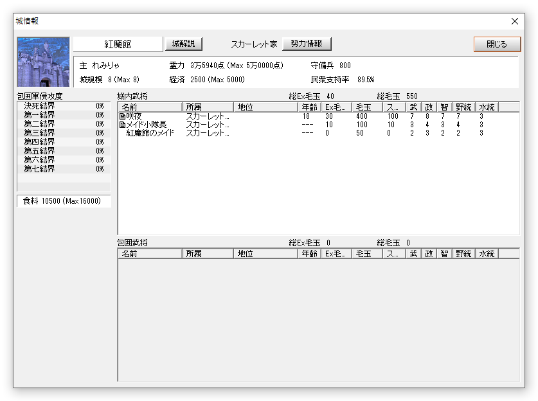The height and width of the screenshot is (401, 538).
Task: Sort 城内武将 list by 名前 column
Action: (x=149, y=107)
